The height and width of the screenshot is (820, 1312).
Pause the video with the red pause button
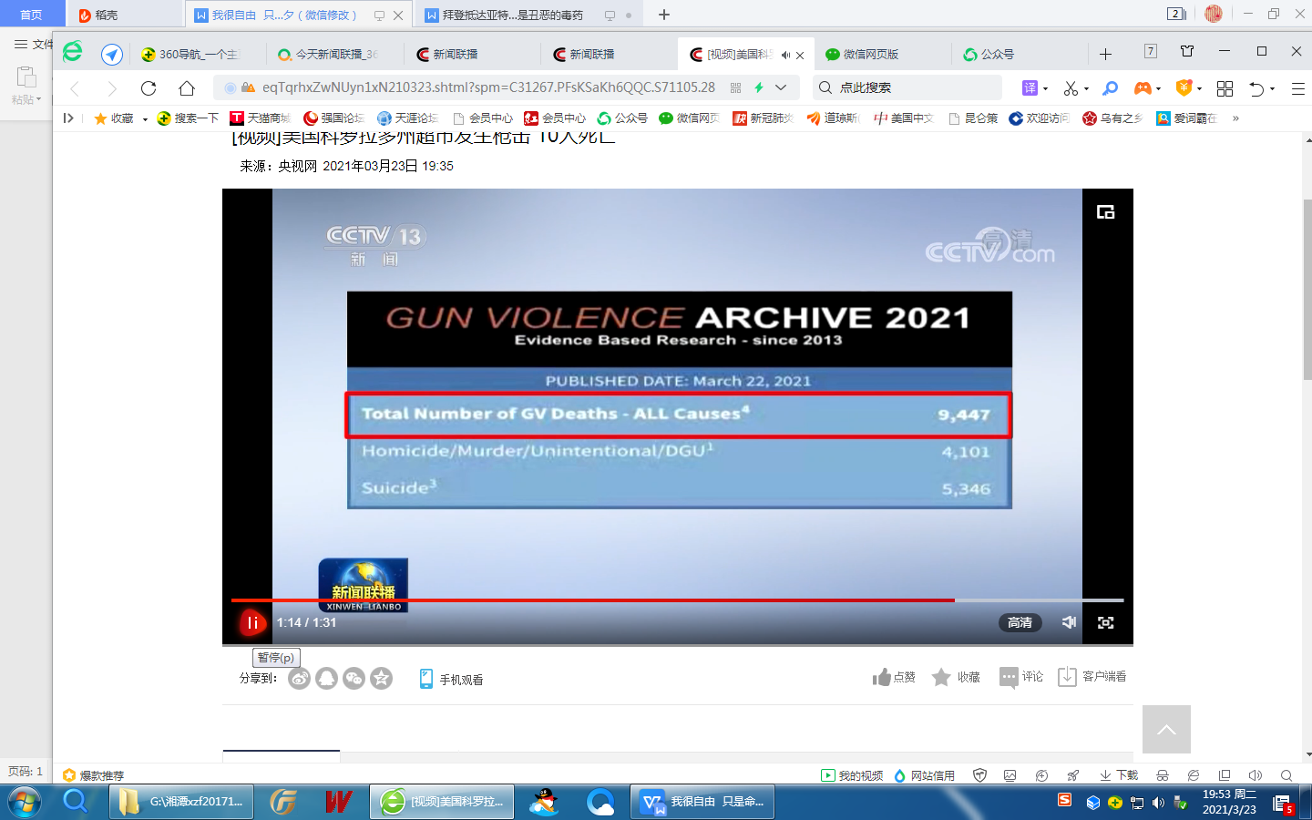252,623
